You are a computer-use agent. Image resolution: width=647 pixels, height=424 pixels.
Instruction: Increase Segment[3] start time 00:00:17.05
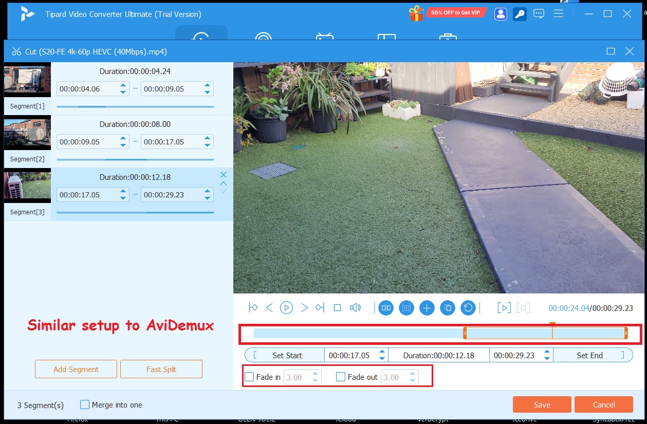coord(123,191)
